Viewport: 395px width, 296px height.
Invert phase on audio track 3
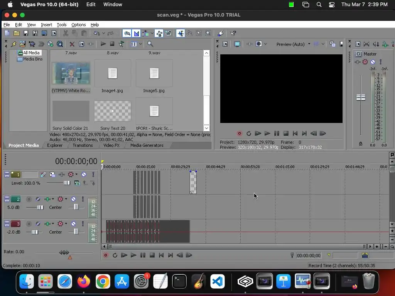38,224
